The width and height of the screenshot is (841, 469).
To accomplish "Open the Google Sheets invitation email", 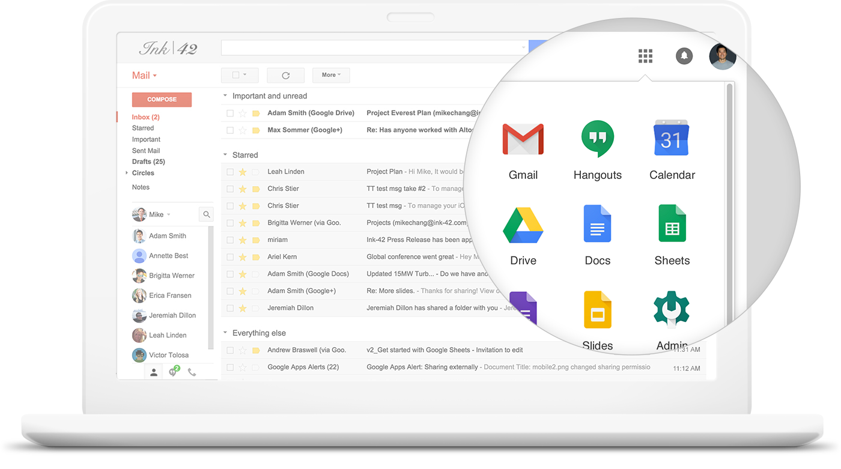I will (445, 350).
